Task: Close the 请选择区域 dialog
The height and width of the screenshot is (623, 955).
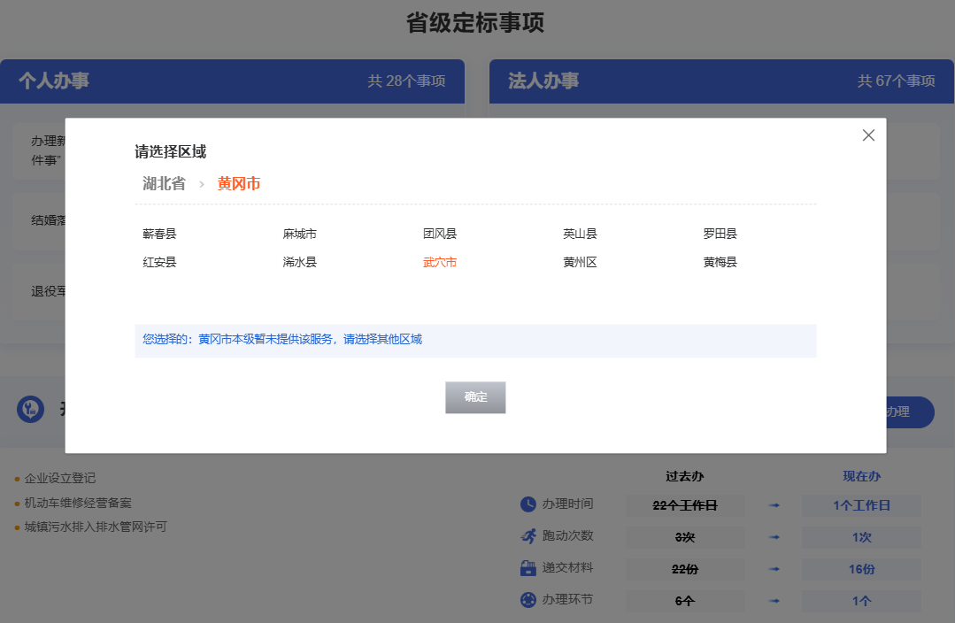Action: (x=868, y=135)
